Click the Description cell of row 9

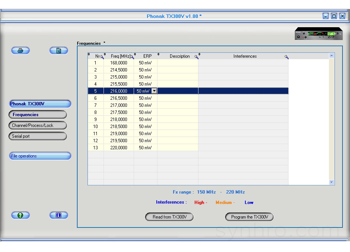(x=178, y=119)
